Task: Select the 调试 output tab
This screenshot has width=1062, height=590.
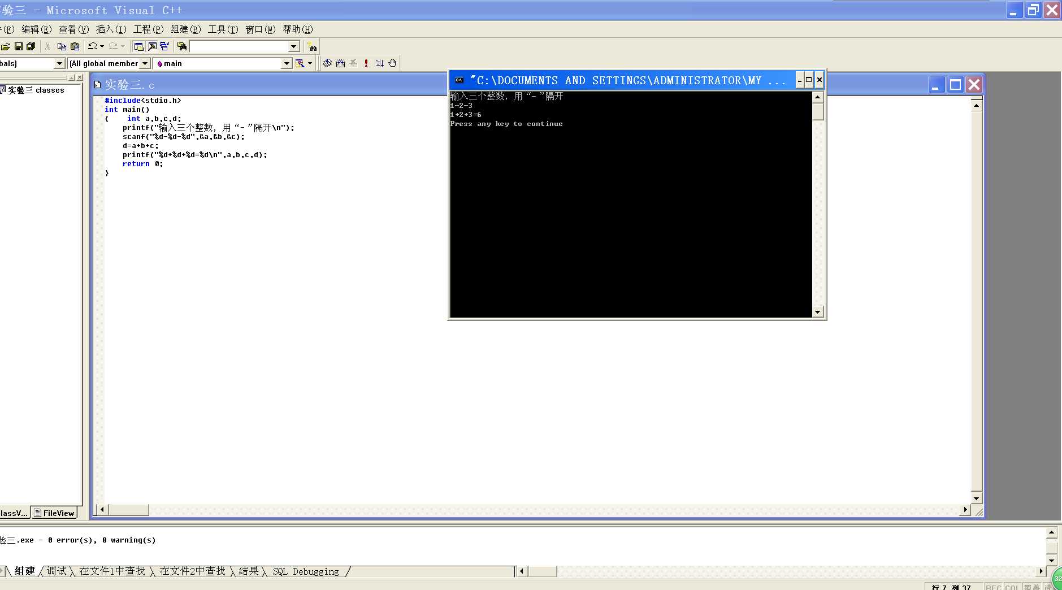Action: pos(57,571)
